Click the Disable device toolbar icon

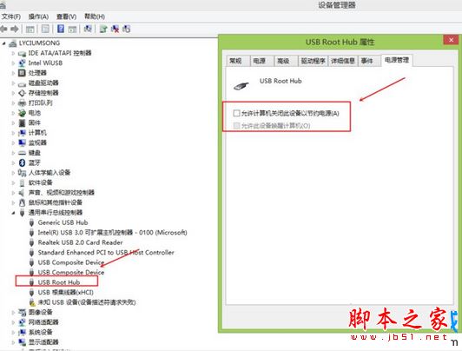click(127, 29)
